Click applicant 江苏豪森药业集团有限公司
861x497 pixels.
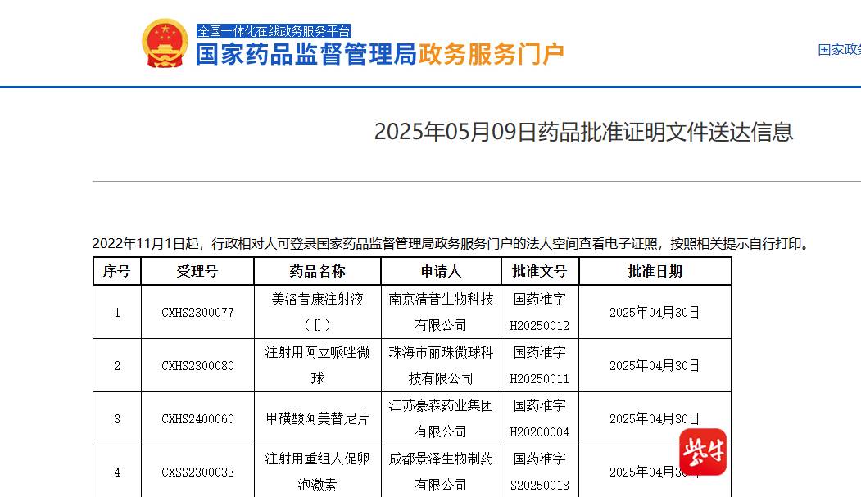pyautogui.click(x=441, y=418)
